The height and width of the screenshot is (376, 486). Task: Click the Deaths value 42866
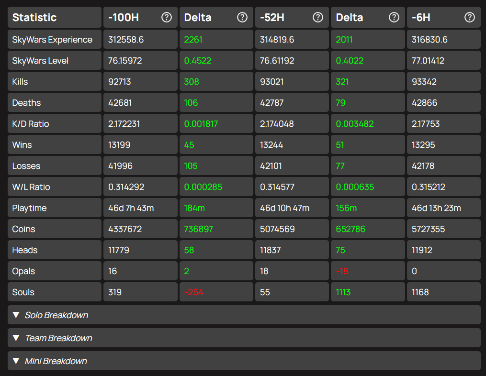(x=424, y=103)
